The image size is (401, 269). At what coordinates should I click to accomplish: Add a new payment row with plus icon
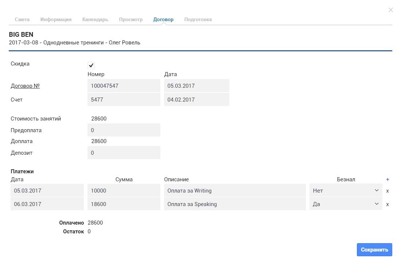click(388, 179)
